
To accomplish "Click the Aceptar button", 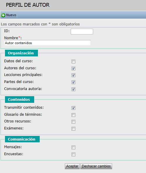I will click(x=72, y=166).
